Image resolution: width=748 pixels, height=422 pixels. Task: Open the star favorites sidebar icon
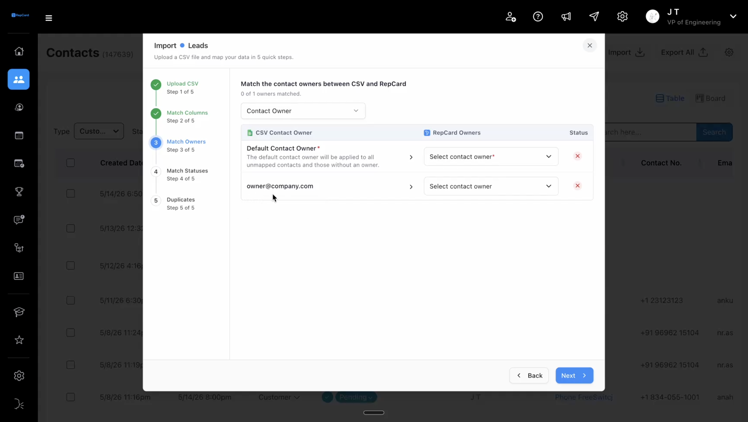point(19,340)
